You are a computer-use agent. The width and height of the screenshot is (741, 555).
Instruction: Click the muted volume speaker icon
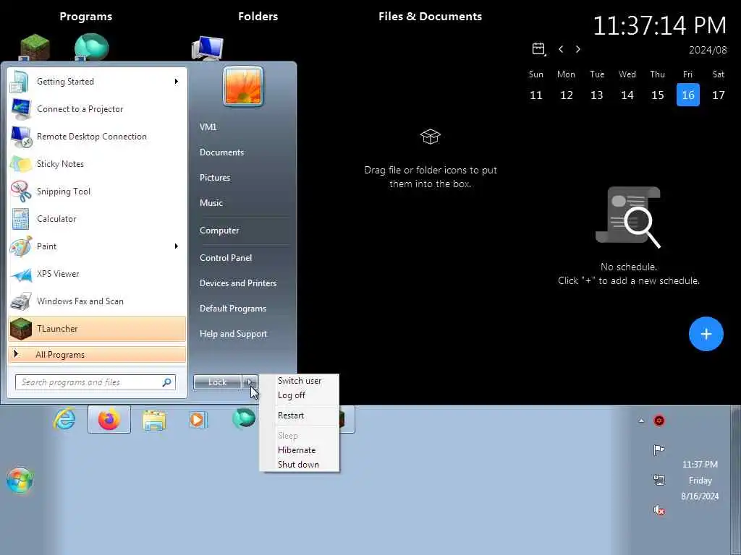tap(659, 509)
